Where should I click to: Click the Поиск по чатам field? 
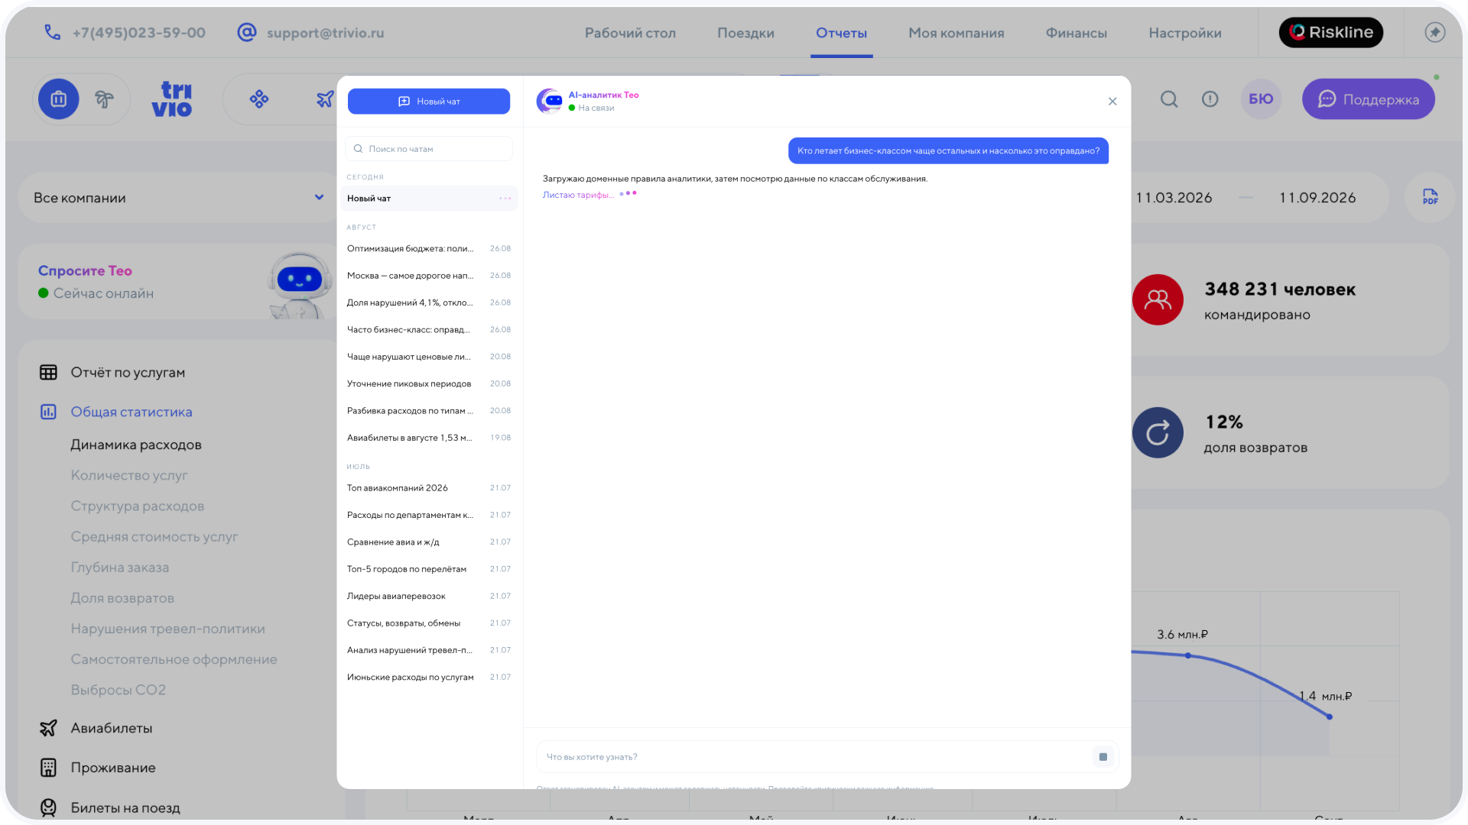click(429, 149)
